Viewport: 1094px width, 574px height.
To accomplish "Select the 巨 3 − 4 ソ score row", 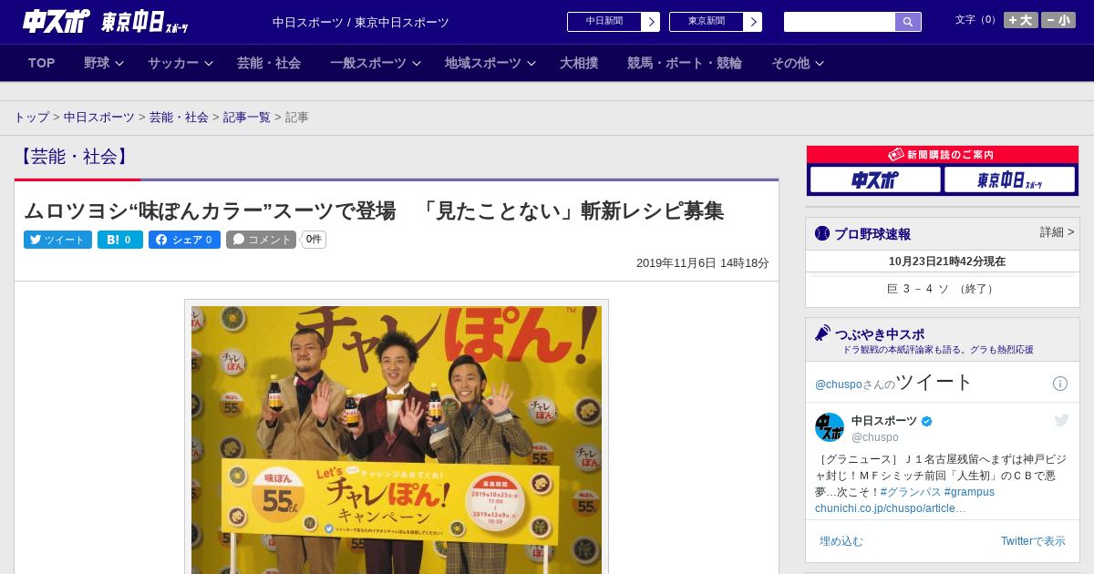I will click(x=943, y=289).
